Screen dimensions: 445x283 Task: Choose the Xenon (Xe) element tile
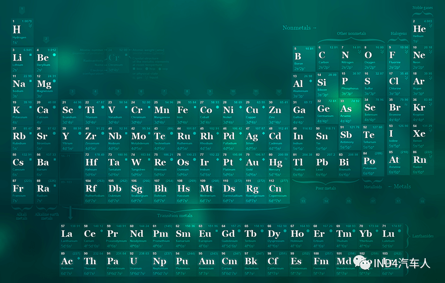[x=423, y=136]
